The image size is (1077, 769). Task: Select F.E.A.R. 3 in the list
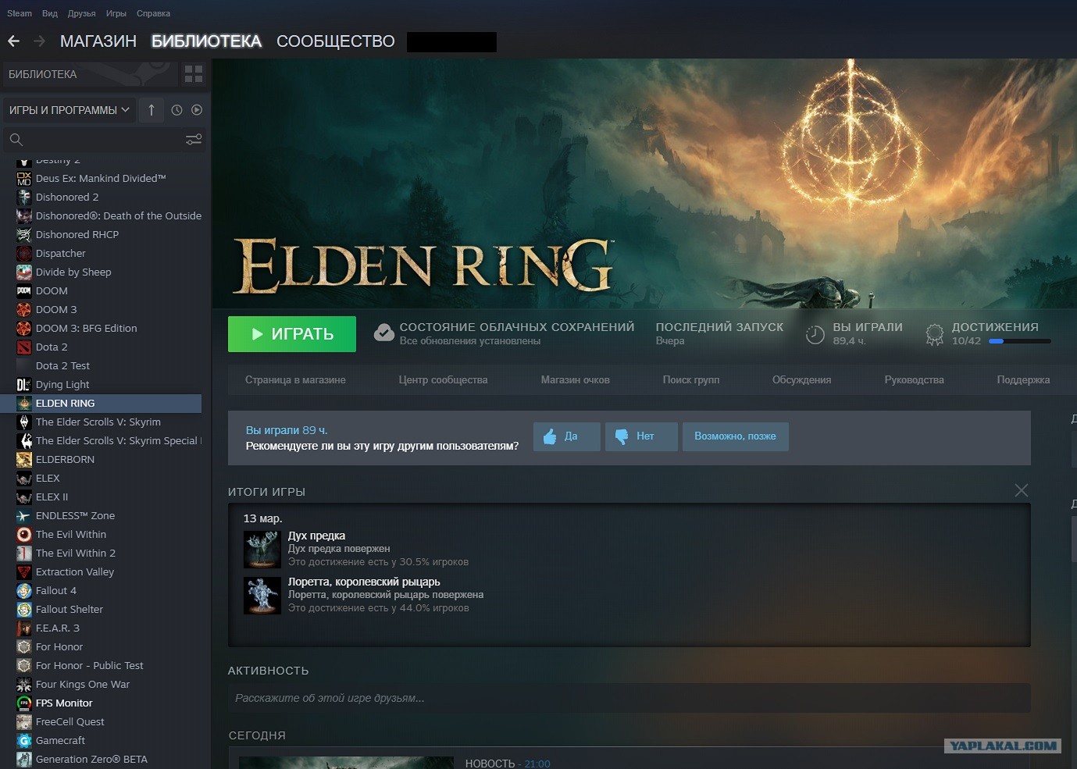tap(58, 628)
